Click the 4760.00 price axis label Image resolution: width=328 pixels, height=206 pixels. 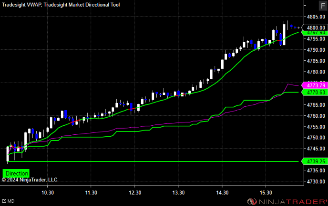pyautogui.click(x=316, y=116)
